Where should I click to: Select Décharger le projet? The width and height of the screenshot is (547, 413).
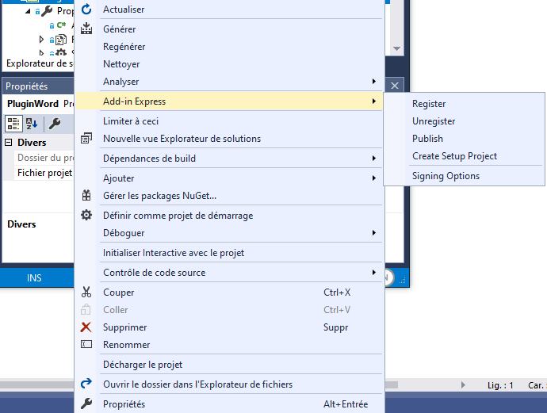[143, 365]
